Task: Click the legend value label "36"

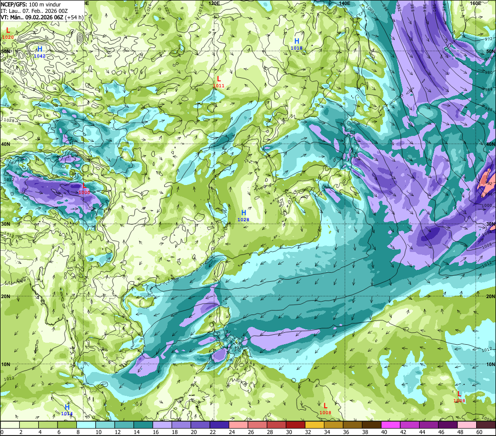Action: pos(346,432)
